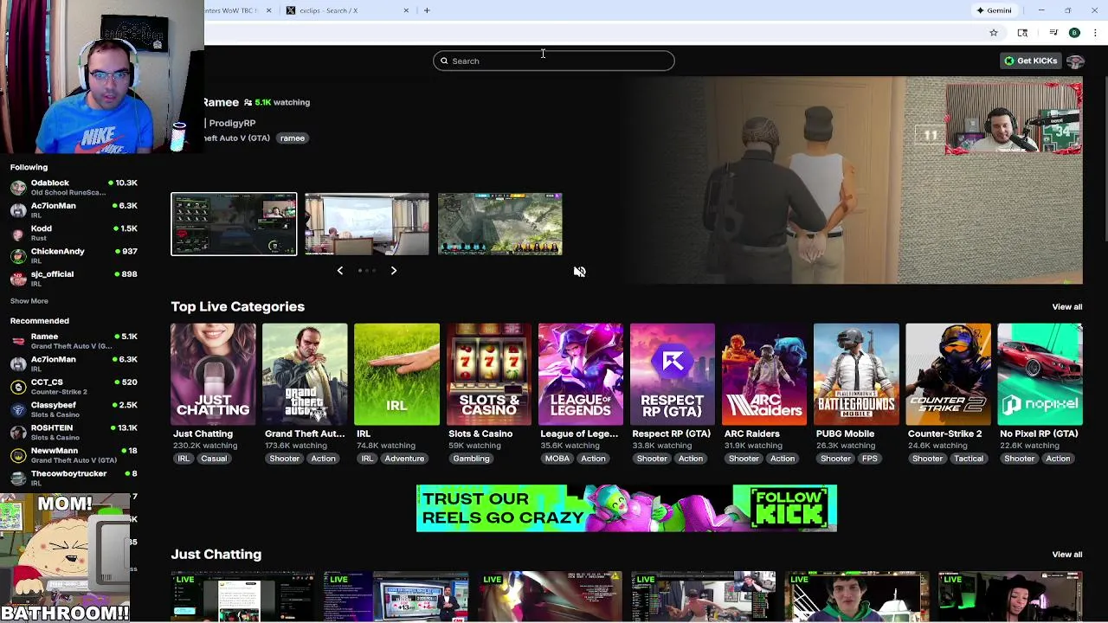Open the featured GTA stream video
This screenshot has height=623, width=1108.
point(853,180)
